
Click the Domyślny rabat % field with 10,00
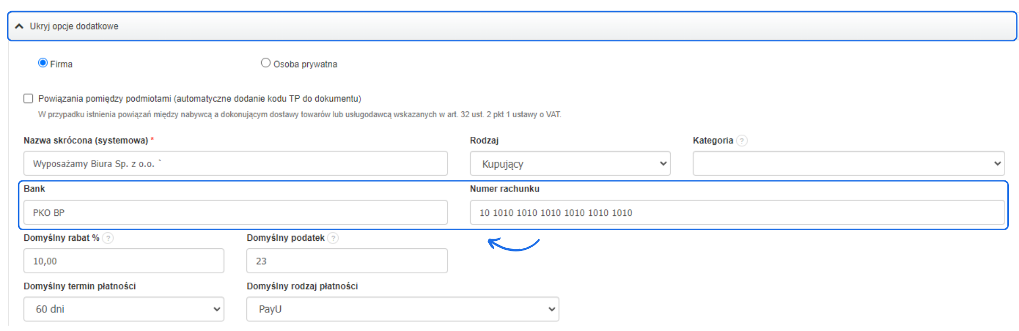124,261
